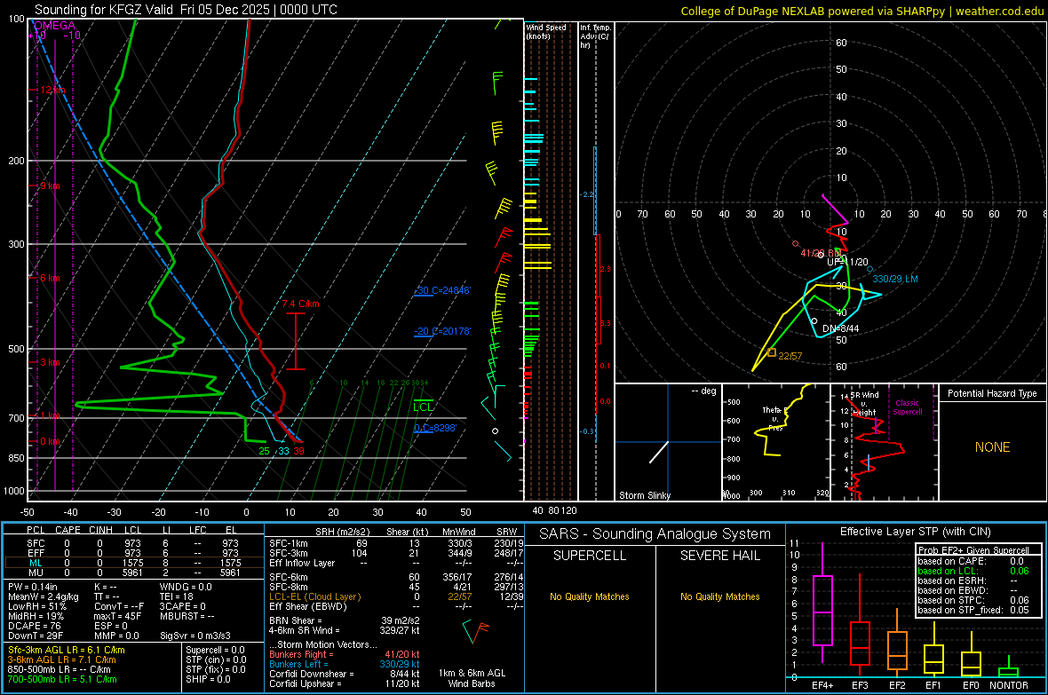Select the 9 km height marker

click(50, 186)
